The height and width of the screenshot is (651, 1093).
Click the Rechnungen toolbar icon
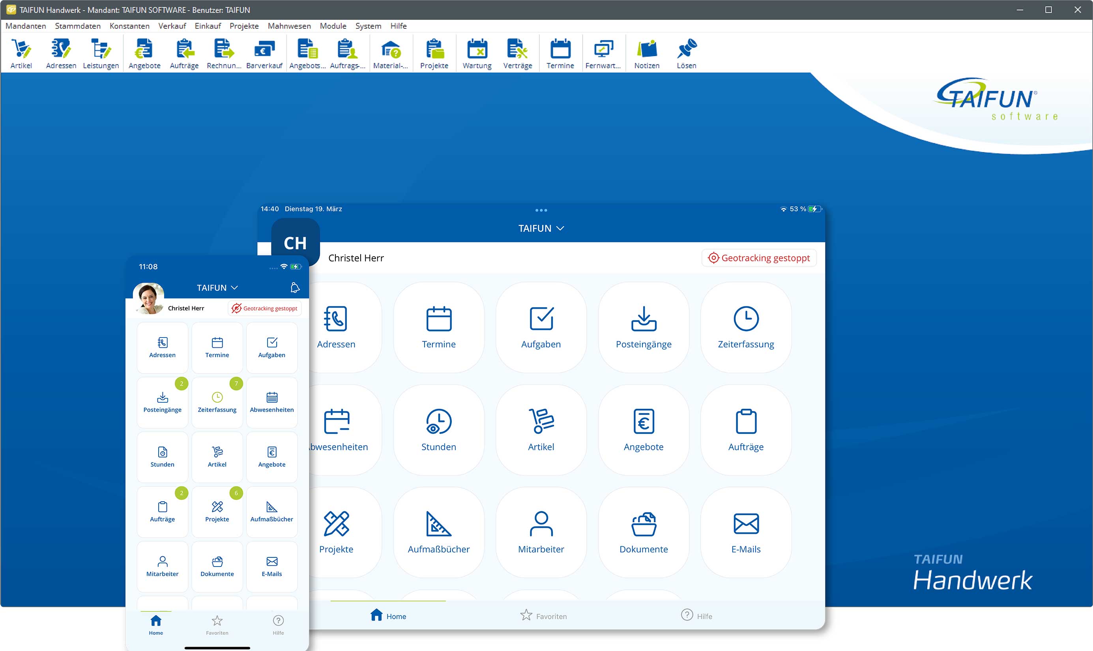click(224, 53)
